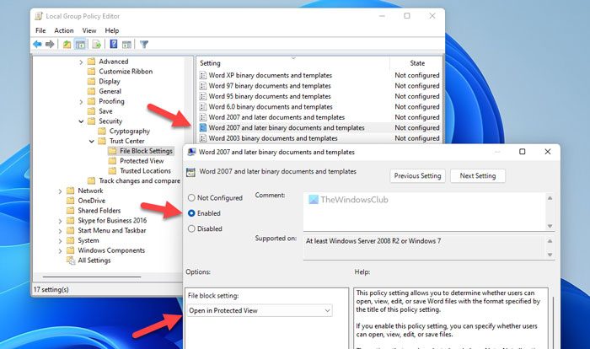Viewport: 590px width, 349px height.
Task: Click the policy dialog title bar icon
Action: pos(191,152)
